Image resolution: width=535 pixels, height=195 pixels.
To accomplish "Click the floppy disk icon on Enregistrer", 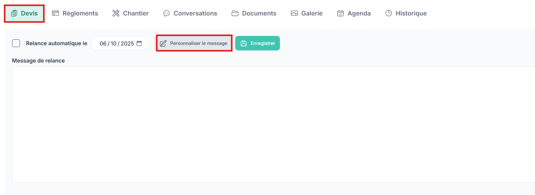I will pyautogui.click(x=244, y=43).
